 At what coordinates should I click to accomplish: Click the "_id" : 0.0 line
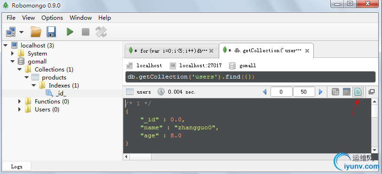tap(163, 119)
